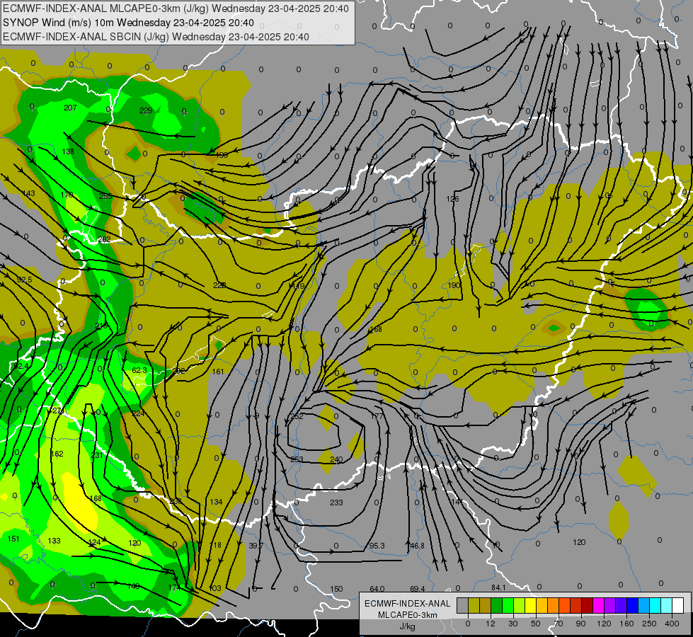Click the map value 134

point(216,502)
